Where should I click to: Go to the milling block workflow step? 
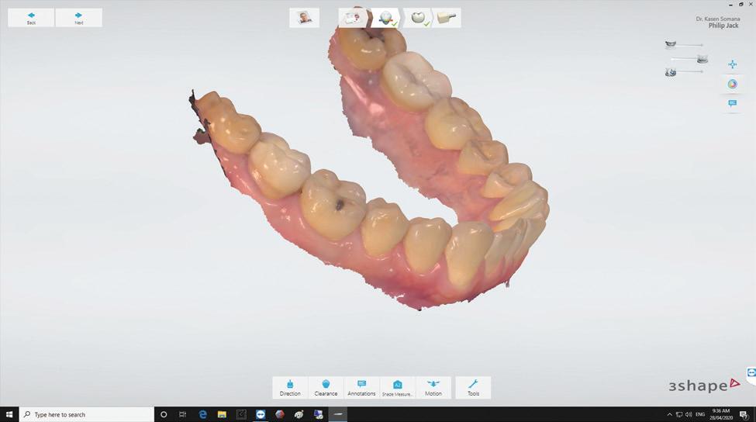click(x=447, y=18)
